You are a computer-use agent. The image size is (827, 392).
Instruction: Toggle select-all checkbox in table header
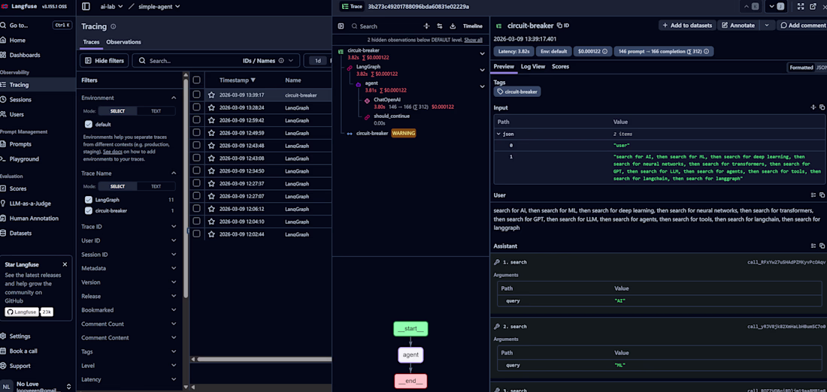coord(197,80)
